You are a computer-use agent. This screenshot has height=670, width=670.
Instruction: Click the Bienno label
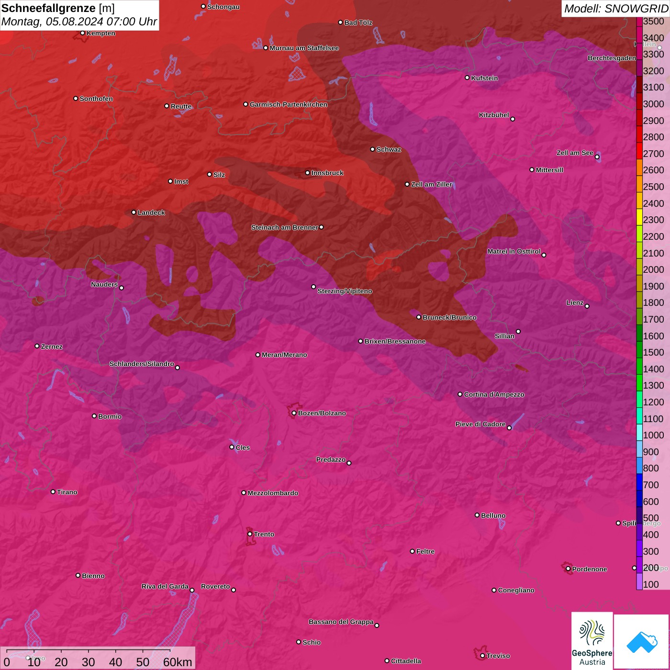[x=93, y=576]
